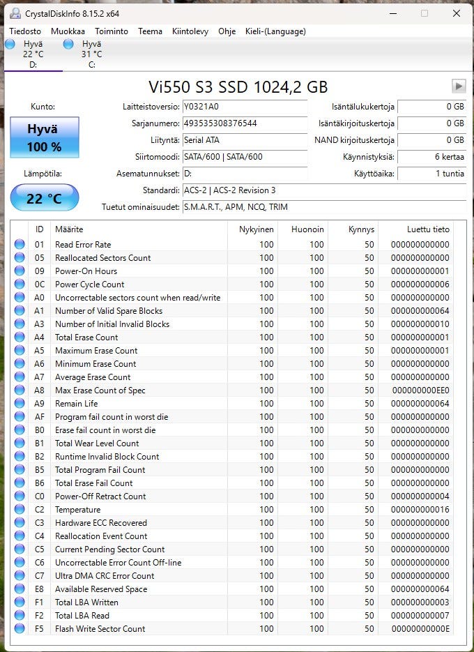Viewport: 474px width, 652px height.
Task: Select the Uncorrectable sectors count when read/write row
Action: pyautogui.click(x=232, y=297)
